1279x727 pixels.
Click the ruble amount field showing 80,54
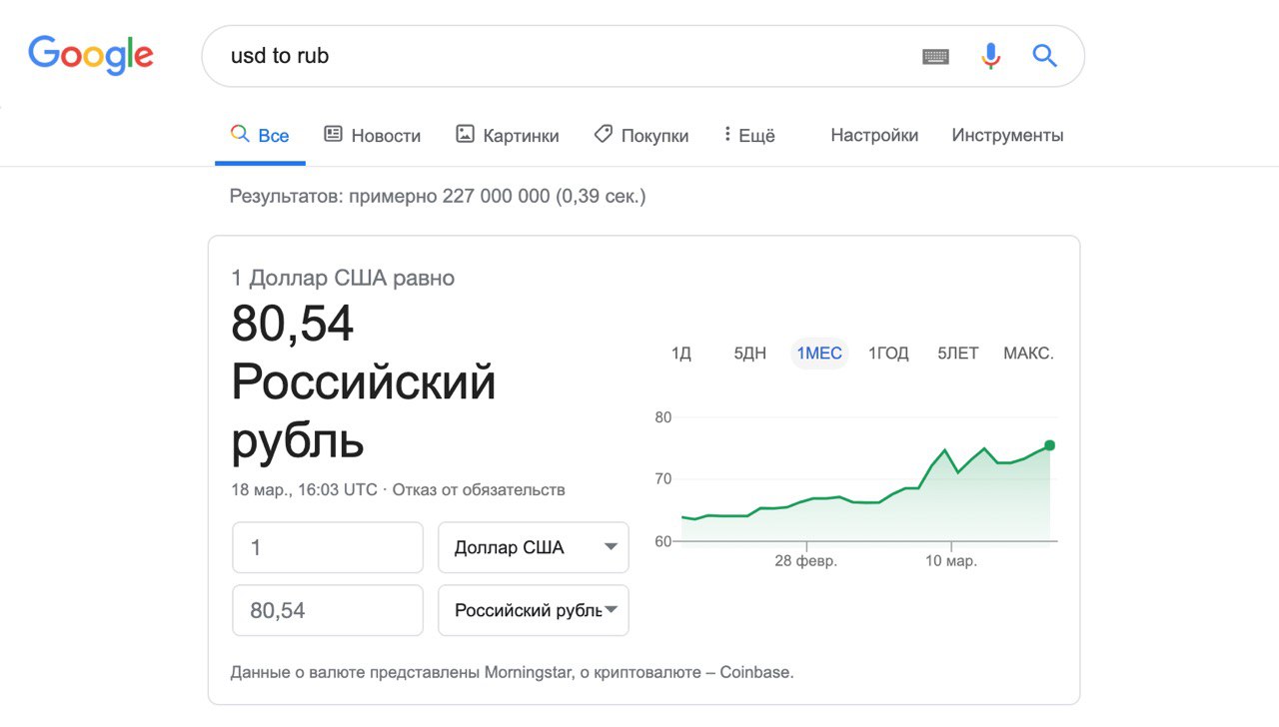[x=328, y=610]
